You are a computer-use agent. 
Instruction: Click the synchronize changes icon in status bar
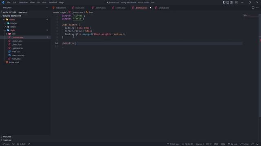tap(13, 144)
